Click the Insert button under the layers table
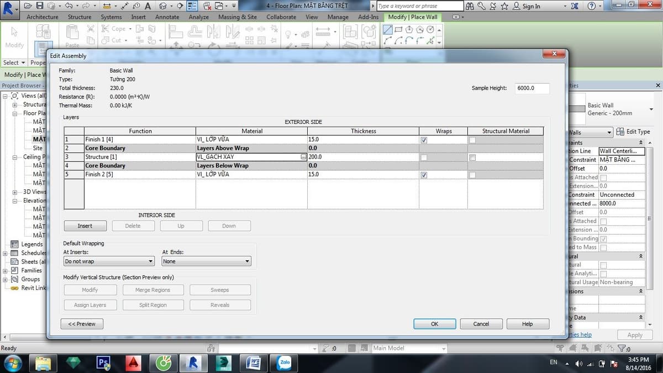663x373 pixels. point(85,226)
